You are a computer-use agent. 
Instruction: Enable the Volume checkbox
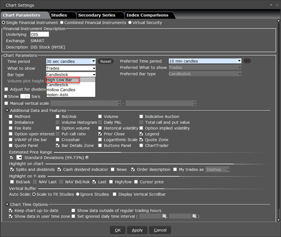pyautogui.click(x=100, y=116)
